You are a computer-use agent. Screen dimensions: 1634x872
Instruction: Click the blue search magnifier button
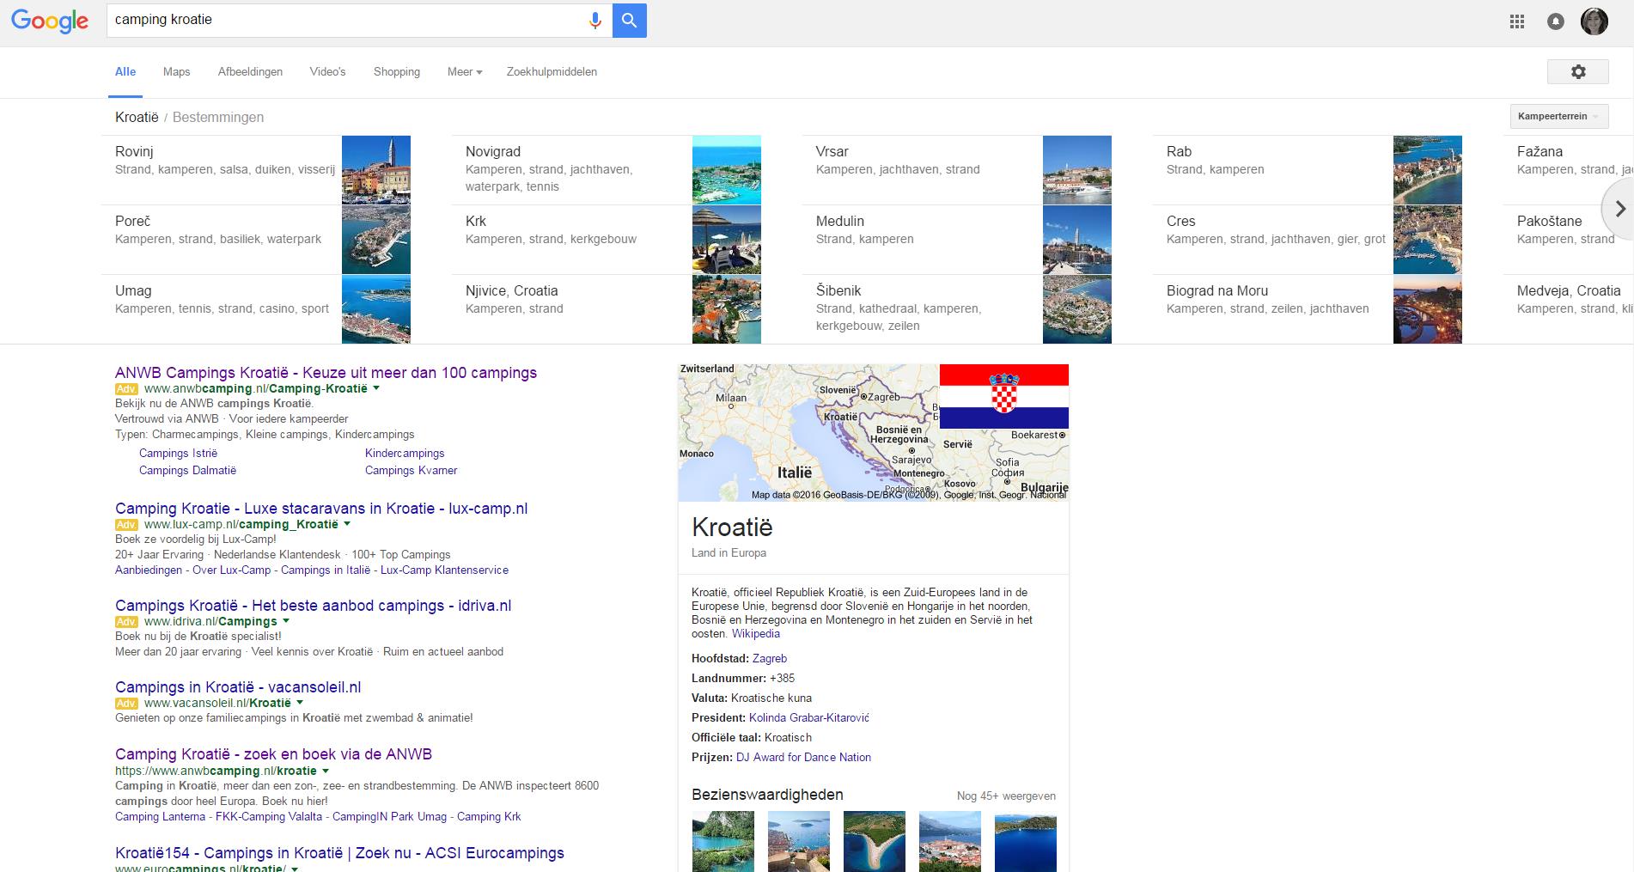tap(630, 21)
